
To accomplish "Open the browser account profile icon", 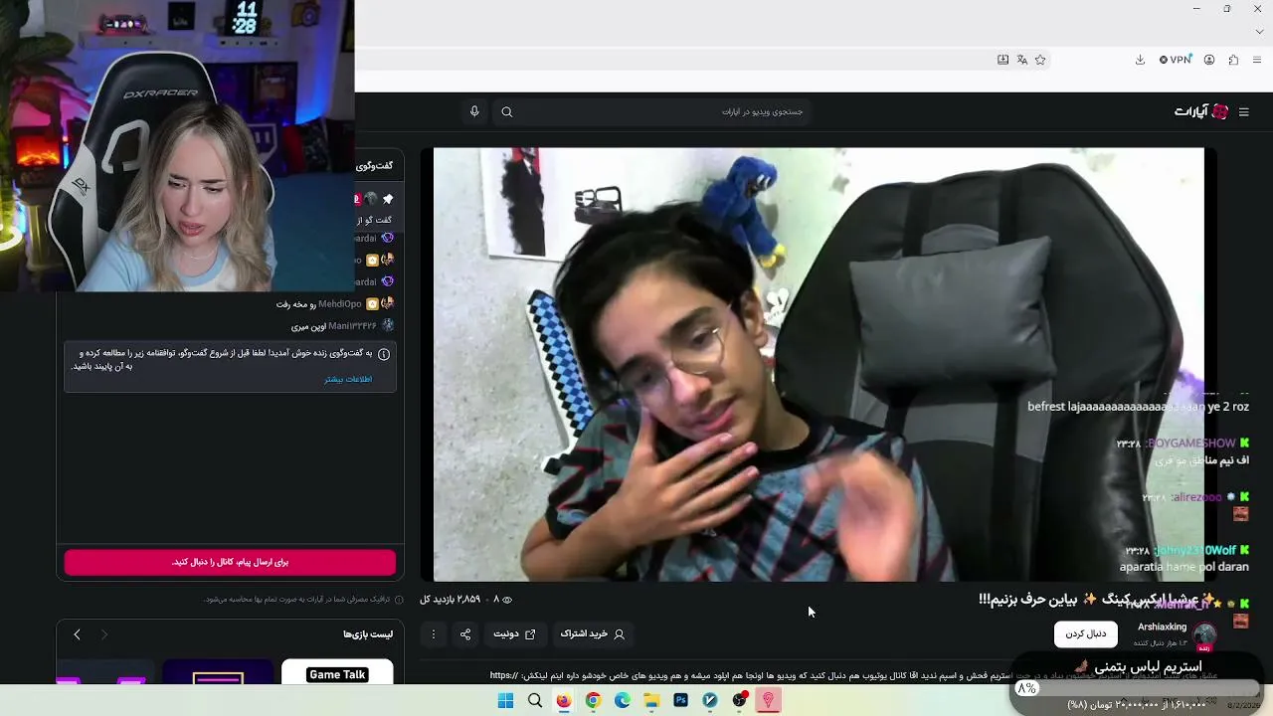I will (x=1209, y=60).
